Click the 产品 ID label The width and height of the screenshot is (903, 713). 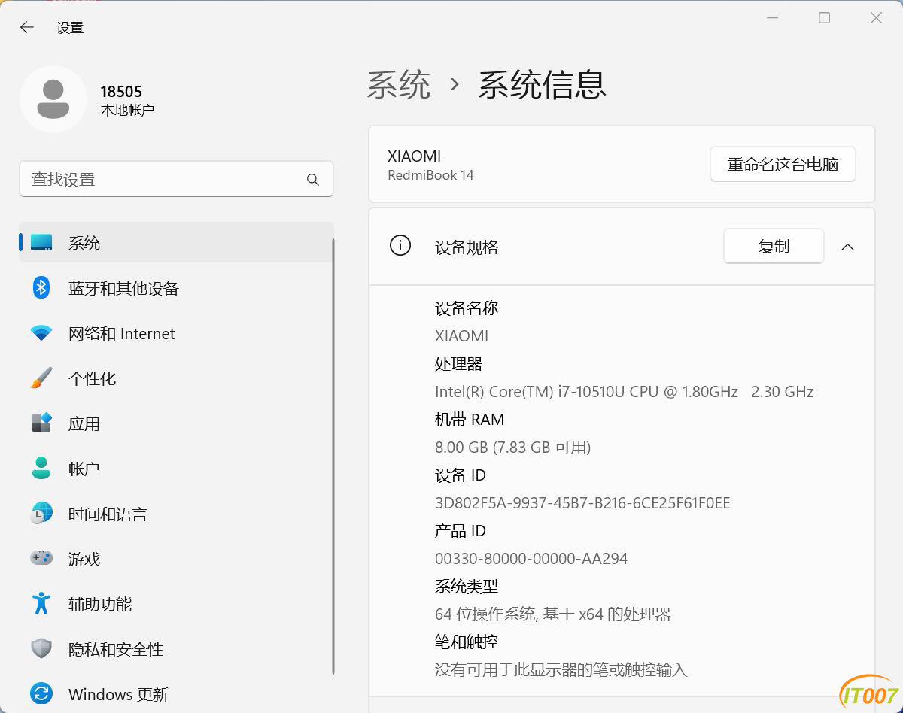pyautogui.click(x=461, y=530)
